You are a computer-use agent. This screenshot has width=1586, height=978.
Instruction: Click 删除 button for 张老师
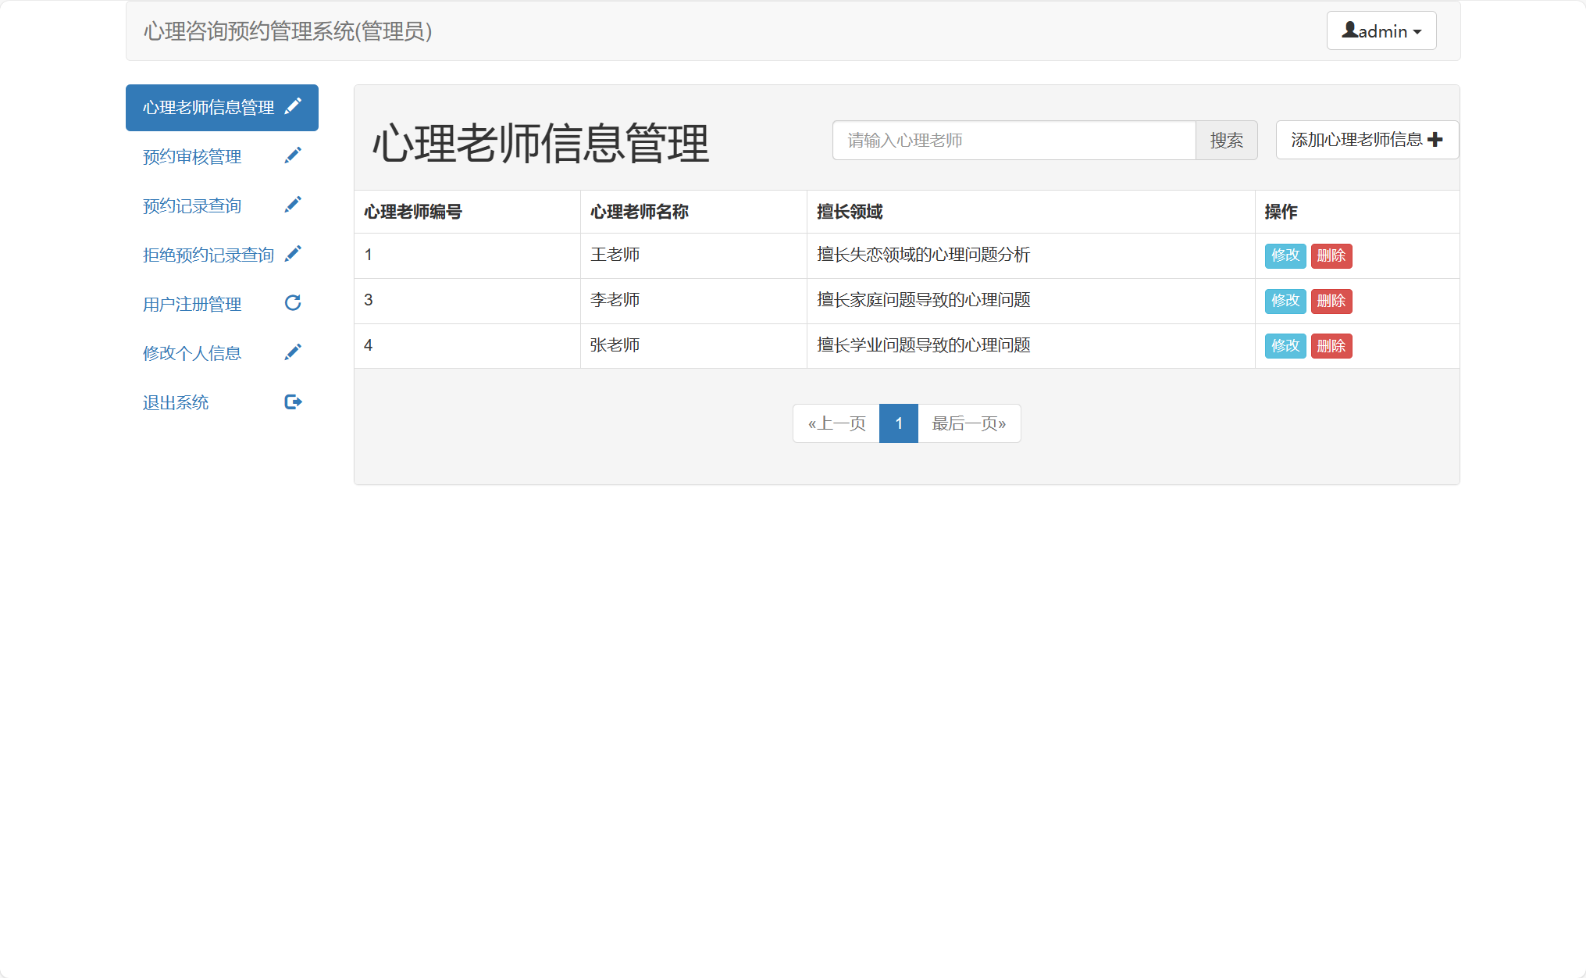coord(1331,345)
